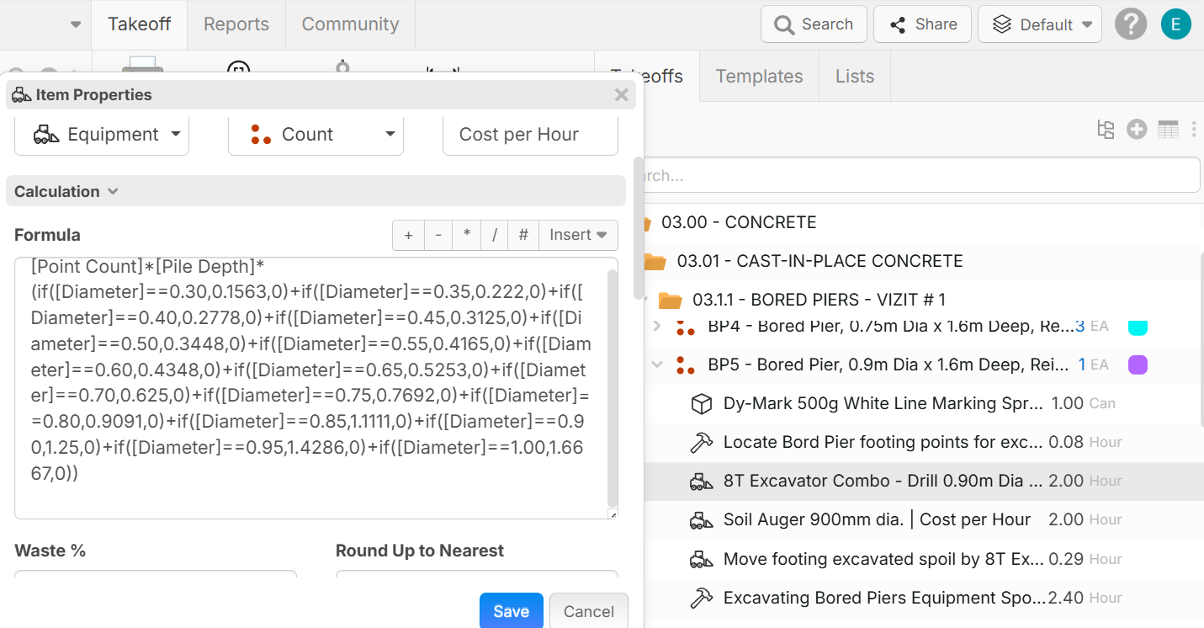Open the Count measurement dropdown
The width and height of the screenshot is (1204, 628).
point(316,135)
